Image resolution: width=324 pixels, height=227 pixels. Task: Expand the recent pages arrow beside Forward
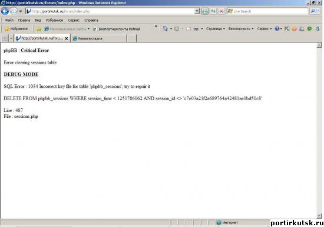click(21, 11)
